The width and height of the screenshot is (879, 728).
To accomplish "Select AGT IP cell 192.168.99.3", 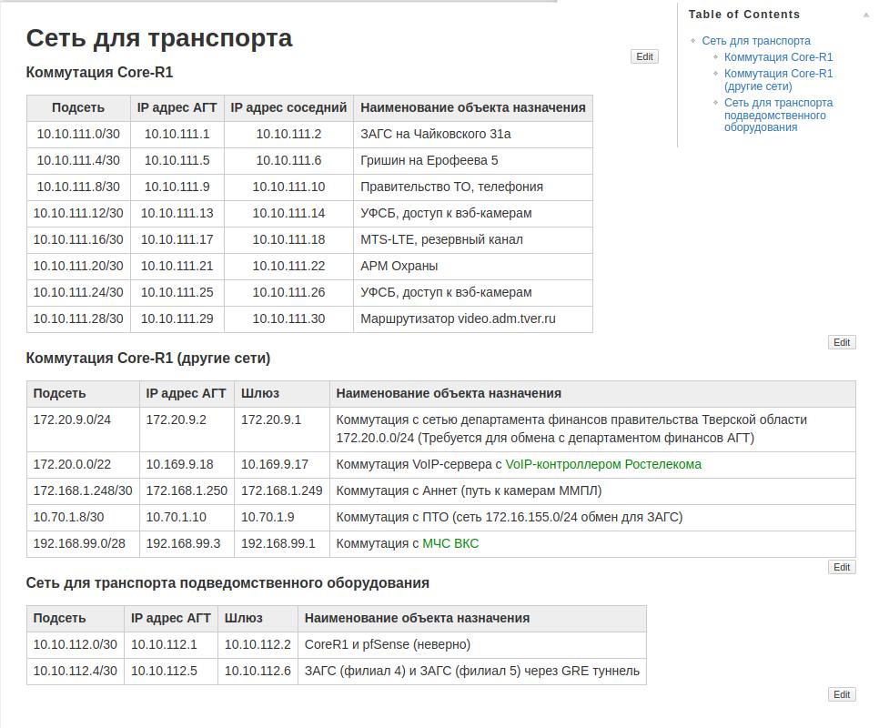I will (187, 543).
